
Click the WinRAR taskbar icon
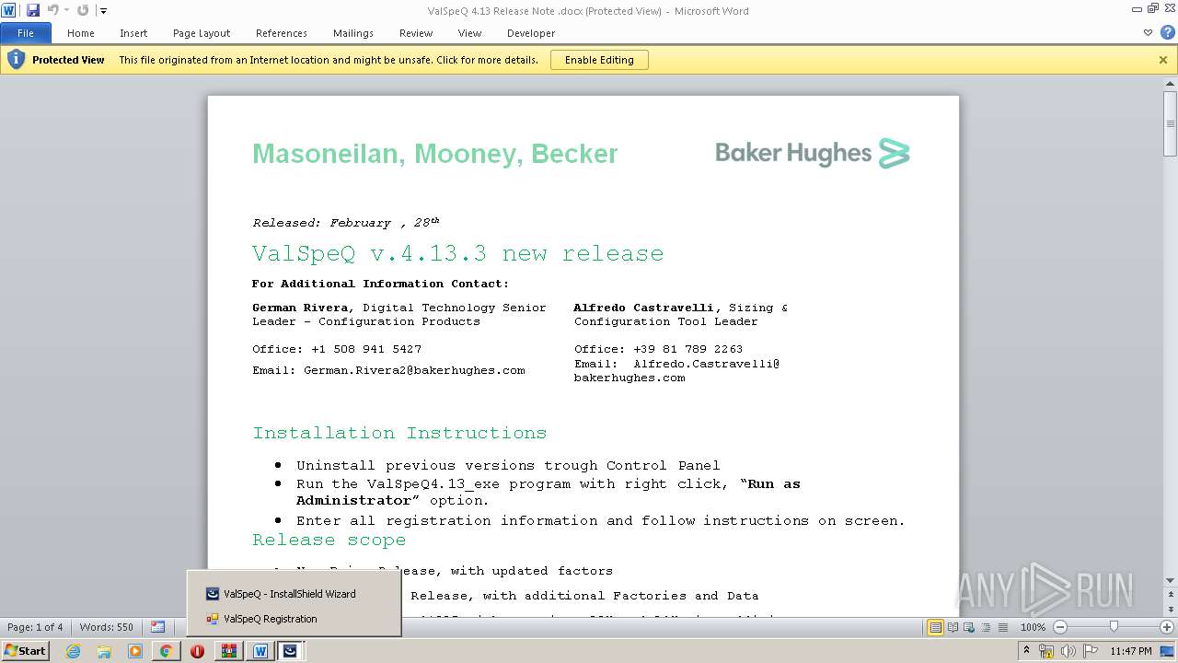[228, 651]
